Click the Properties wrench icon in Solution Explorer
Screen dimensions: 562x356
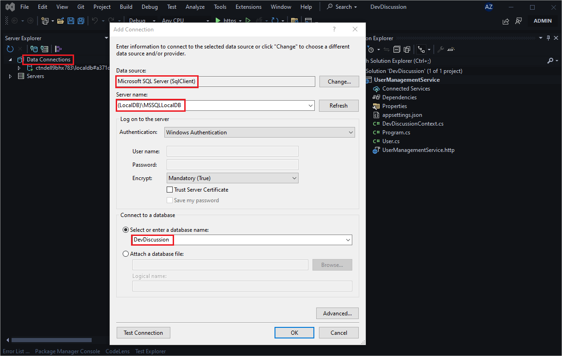click(441, 49)
